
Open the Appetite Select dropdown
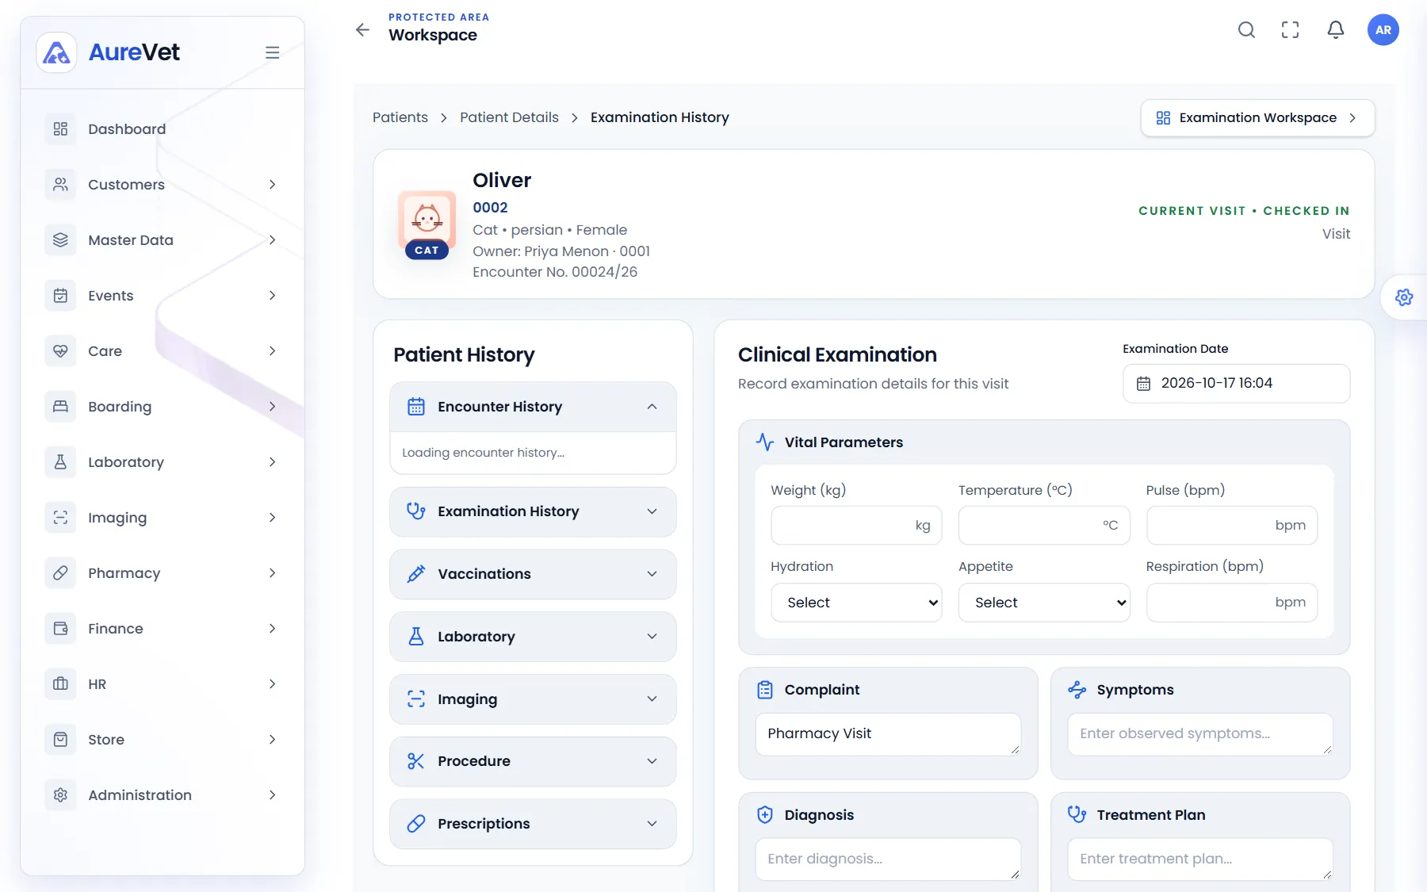click(1044, 603)
